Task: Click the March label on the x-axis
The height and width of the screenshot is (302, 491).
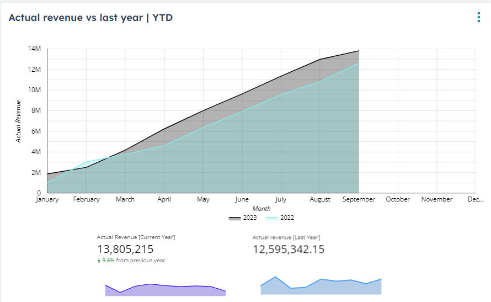Action: 125,199
